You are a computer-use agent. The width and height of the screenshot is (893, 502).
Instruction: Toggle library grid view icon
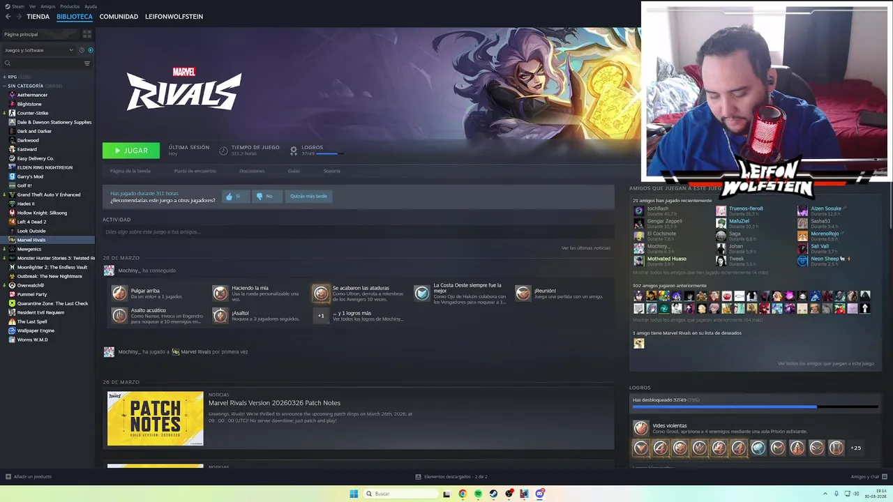click(87, 34)
